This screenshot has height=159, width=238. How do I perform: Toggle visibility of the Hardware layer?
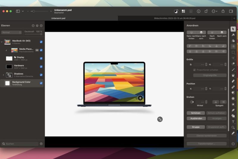(41, 67)
